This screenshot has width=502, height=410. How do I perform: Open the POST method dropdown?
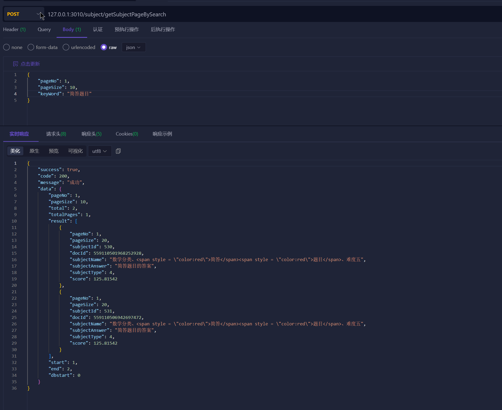pyautogui.click(x=24, y=14)
